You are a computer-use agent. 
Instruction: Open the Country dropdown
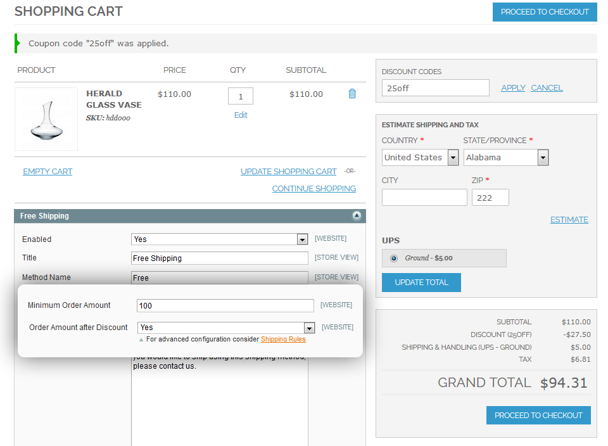420,158
